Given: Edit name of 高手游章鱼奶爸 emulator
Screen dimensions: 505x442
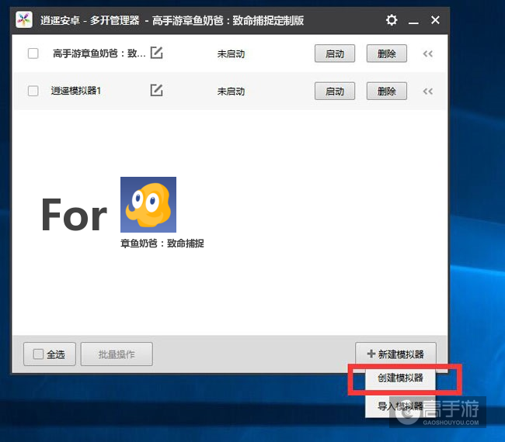Looking at the screenshot, I should pos(156,53).
